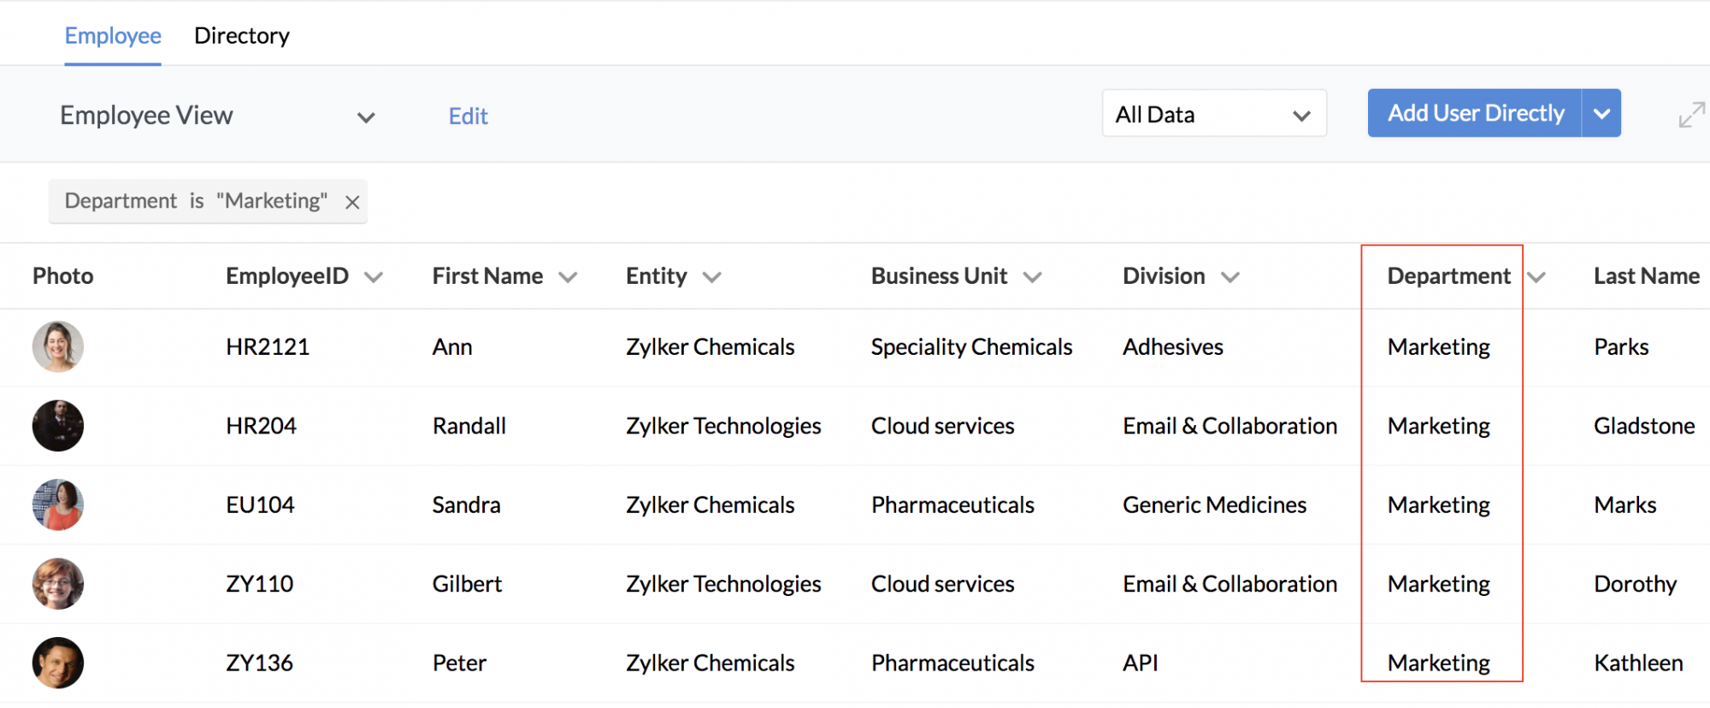Click last name Kathleen
This screenshot has width=1710, height=708.
click(1638, 664)
